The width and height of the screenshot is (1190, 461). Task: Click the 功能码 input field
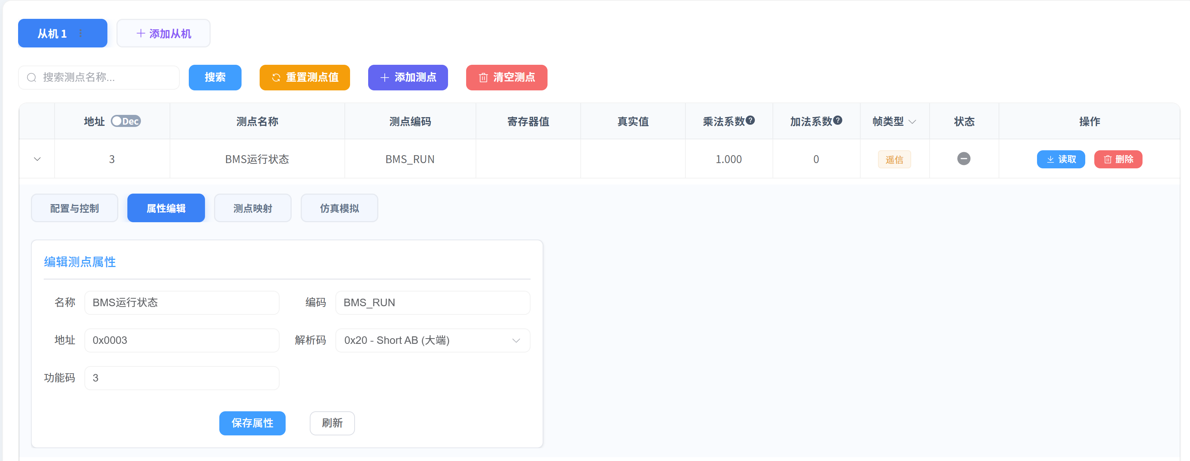(182, 378)
